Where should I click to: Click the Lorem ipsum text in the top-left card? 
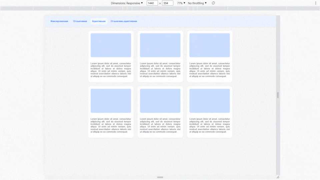point(111,70)
